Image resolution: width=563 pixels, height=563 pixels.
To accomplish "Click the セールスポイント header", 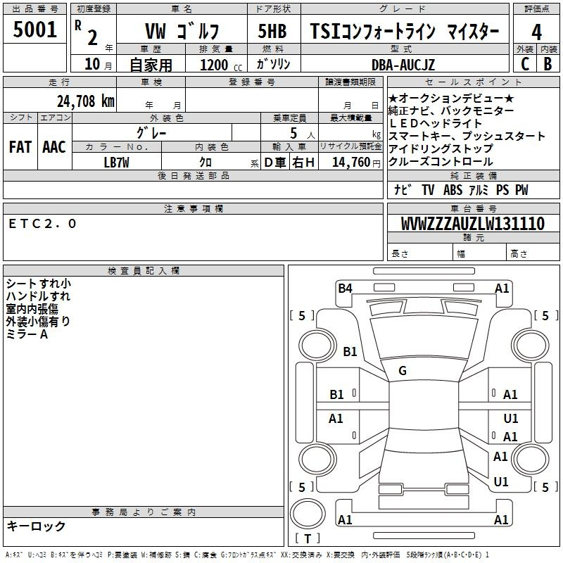I will pos(473,82).
